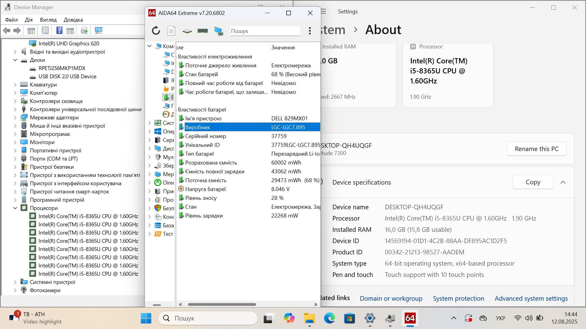The image size is (586, 329).
Task: Open AIDA64 from the taskbar
Action: point(410,318)
